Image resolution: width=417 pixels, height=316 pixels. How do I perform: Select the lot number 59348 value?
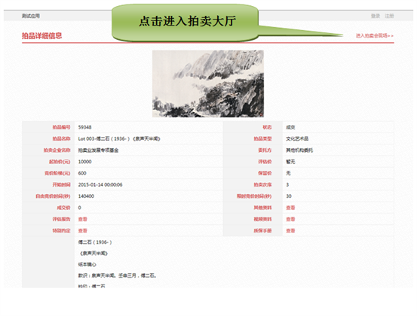85,127
